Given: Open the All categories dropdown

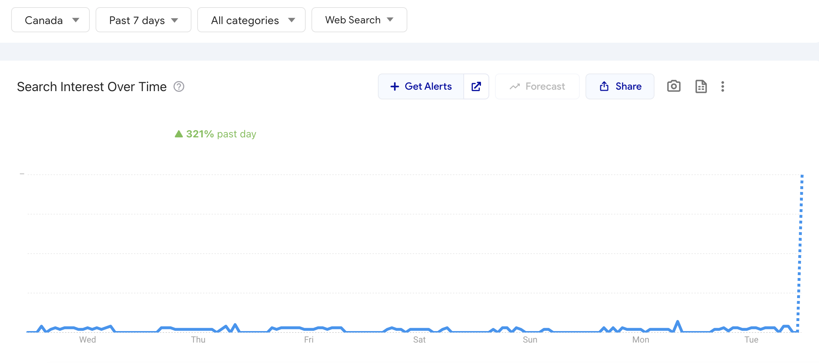Looking at the screenshot, I should (x=251, y=20).
